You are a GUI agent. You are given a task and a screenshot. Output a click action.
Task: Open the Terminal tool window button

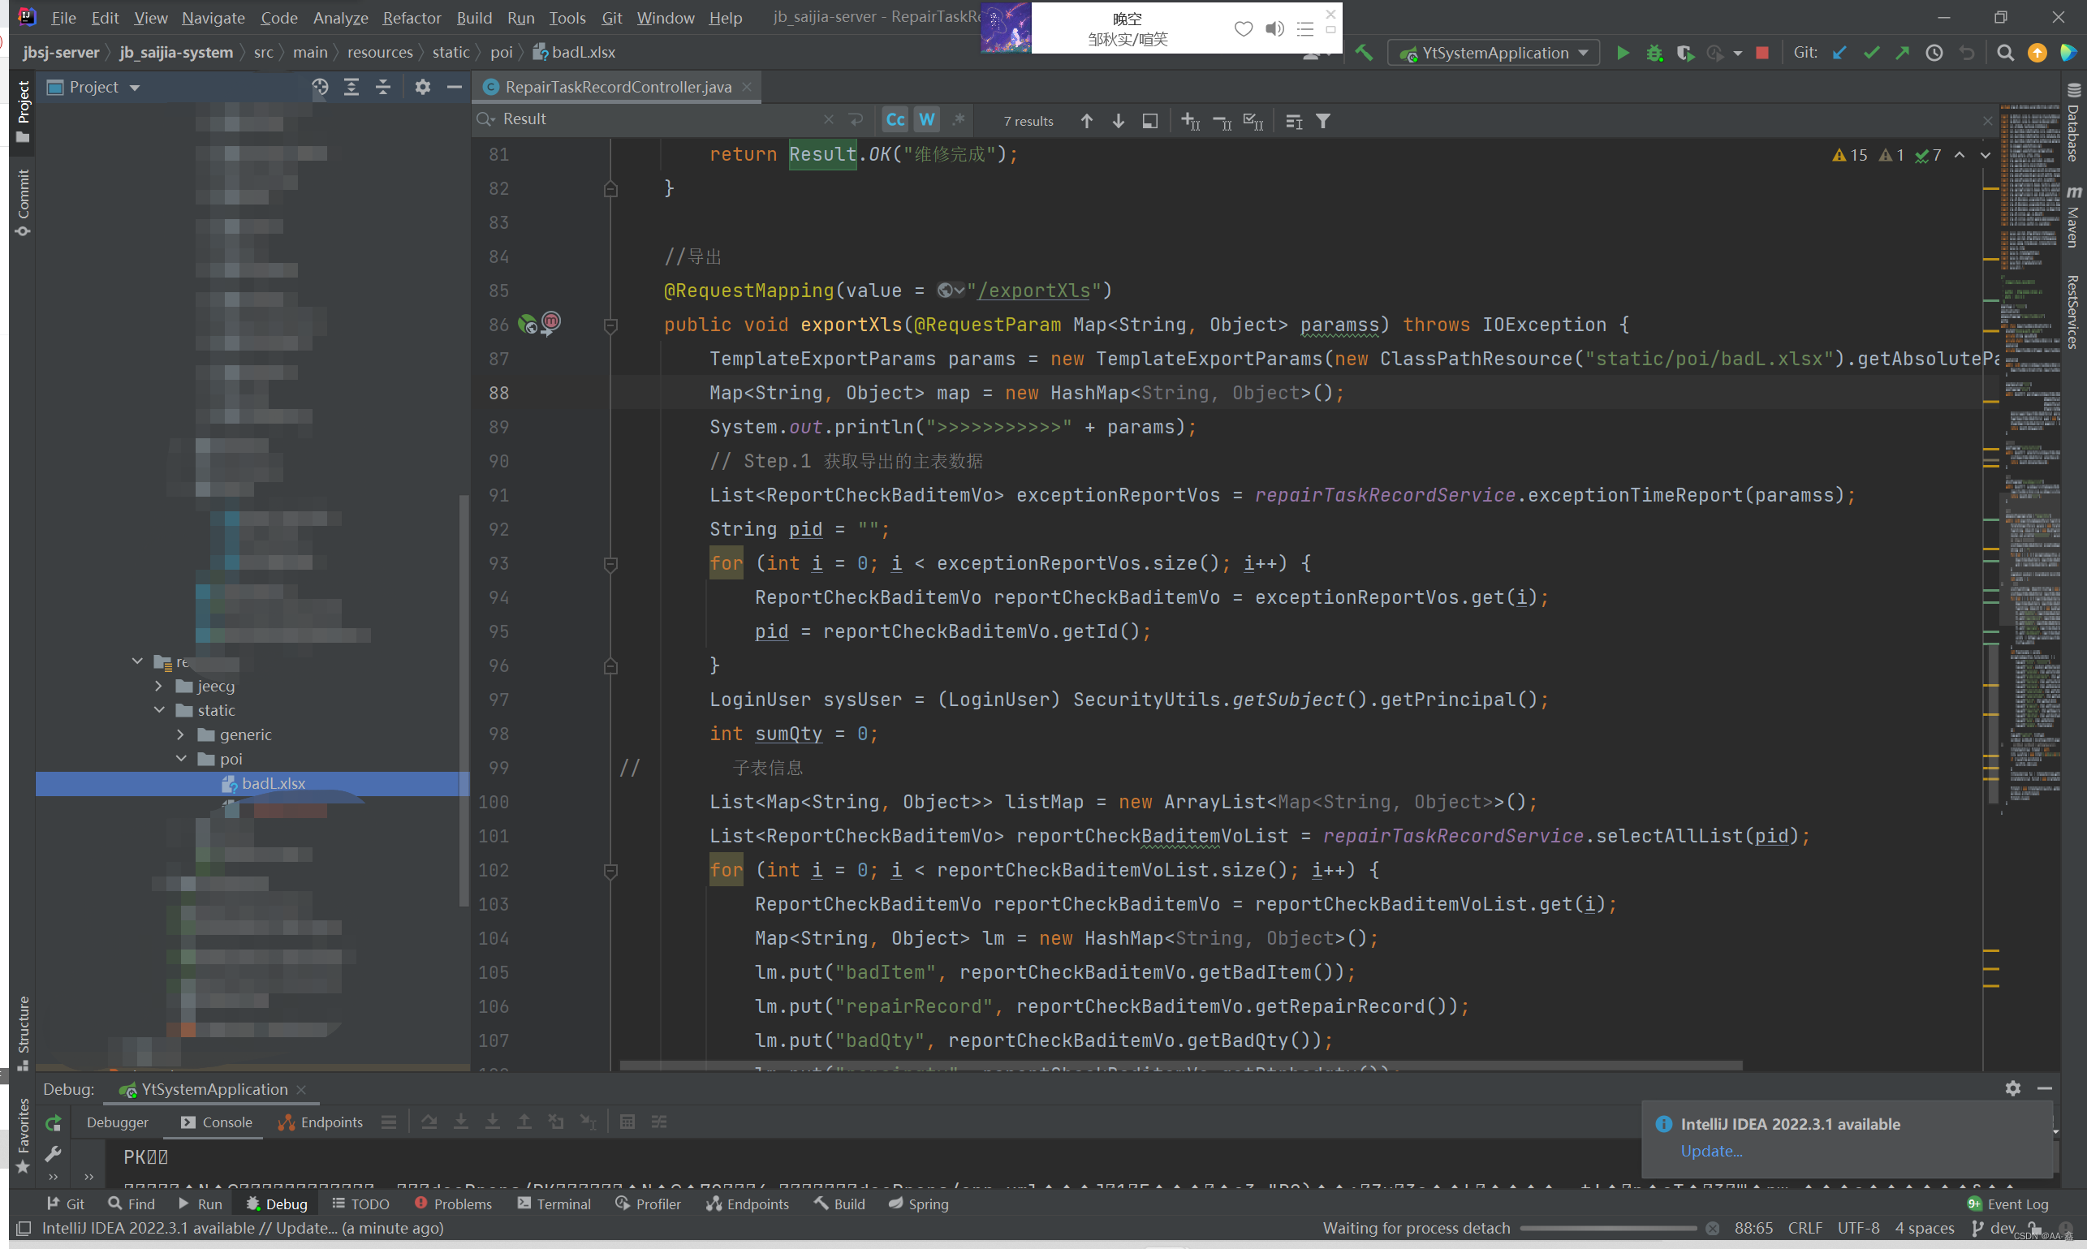point(554,1204)
